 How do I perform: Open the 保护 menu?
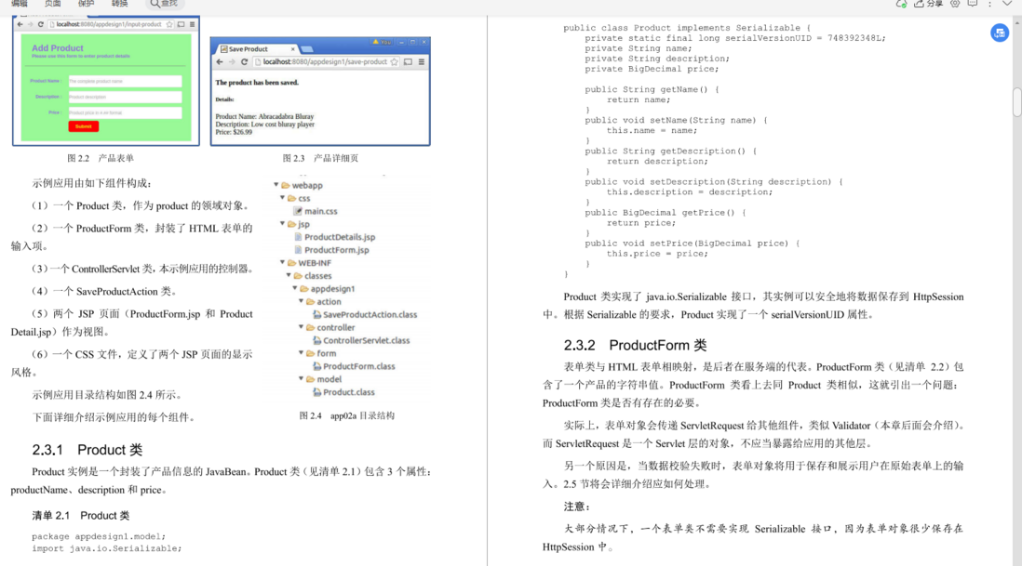pos(86,4)
